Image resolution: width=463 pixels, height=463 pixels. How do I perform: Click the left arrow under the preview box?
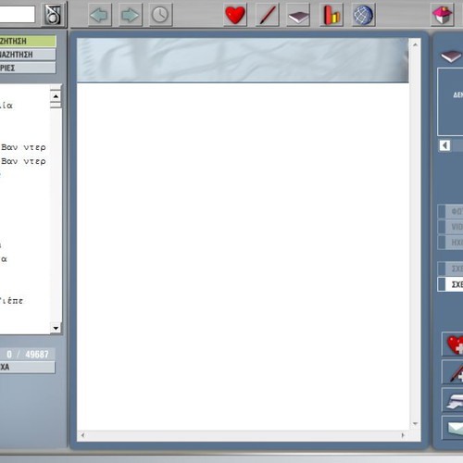click(444, 145)
